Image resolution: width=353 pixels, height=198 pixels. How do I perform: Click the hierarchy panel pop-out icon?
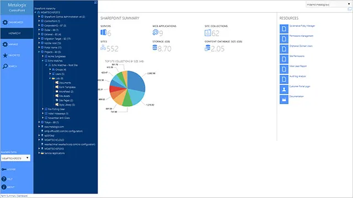click(x=95, y=2)
